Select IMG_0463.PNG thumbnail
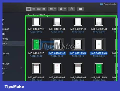 point(99,22)
